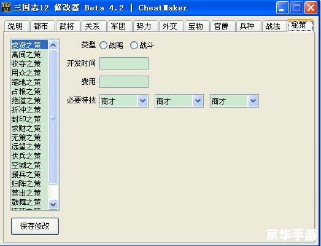Image resolution: width=321 pixels, height=246 pixels.
Task: Select 归阵之策 in the list
Action: [x=29, y=184]
